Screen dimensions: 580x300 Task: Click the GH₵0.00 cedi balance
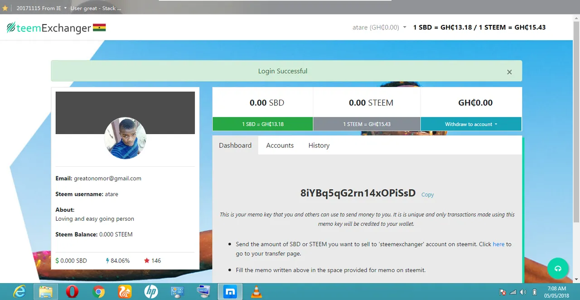(x=475, y=103)
